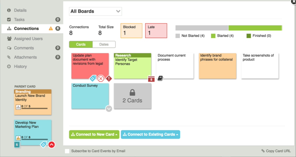Image resolution: width=296 pixels, height=157 pixels.
Task: Enable Subscribe to Card Events by Email checkbox
Action: coord(67,151)
